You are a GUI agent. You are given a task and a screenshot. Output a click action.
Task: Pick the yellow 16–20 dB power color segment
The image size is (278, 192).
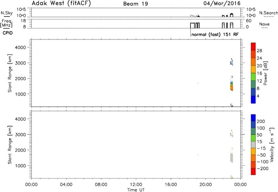(x=253, y=69)
